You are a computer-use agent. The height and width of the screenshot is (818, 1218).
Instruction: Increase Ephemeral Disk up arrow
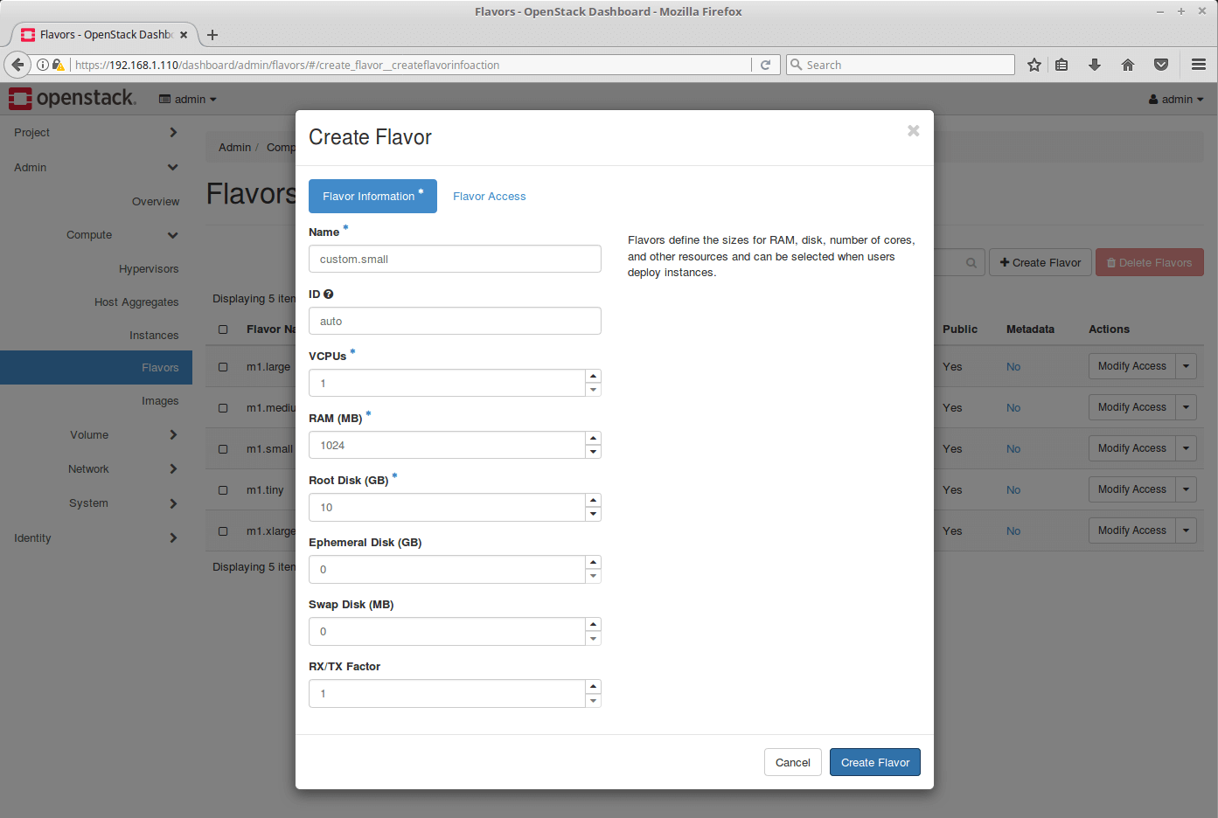coord(593,562)
